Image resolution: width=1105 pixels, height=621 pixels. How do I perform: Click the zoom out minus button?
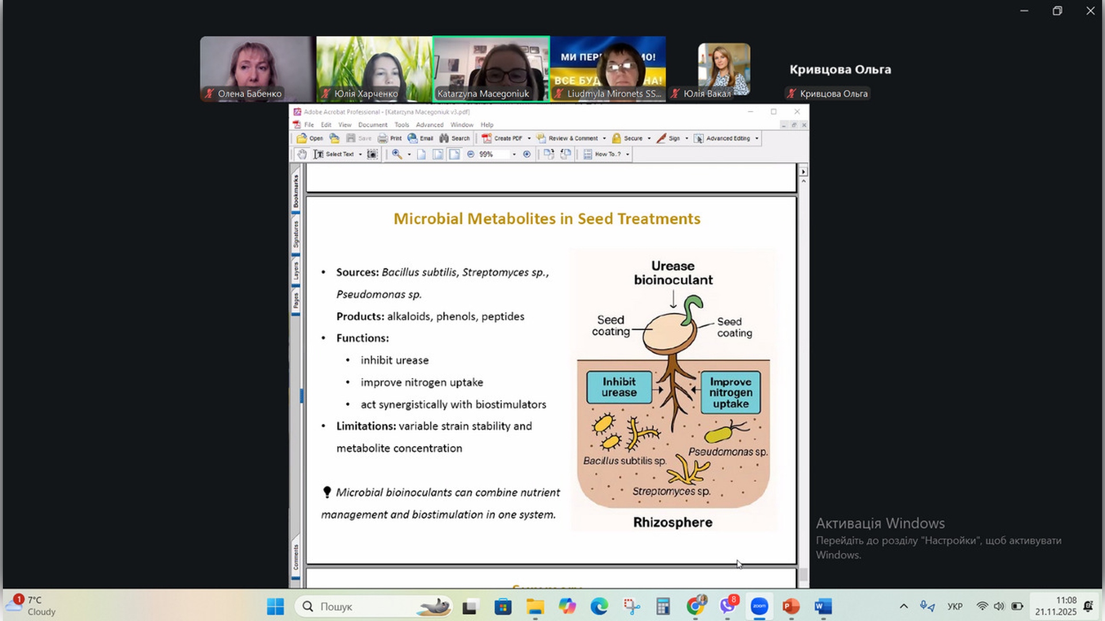[x=471, y=154]
